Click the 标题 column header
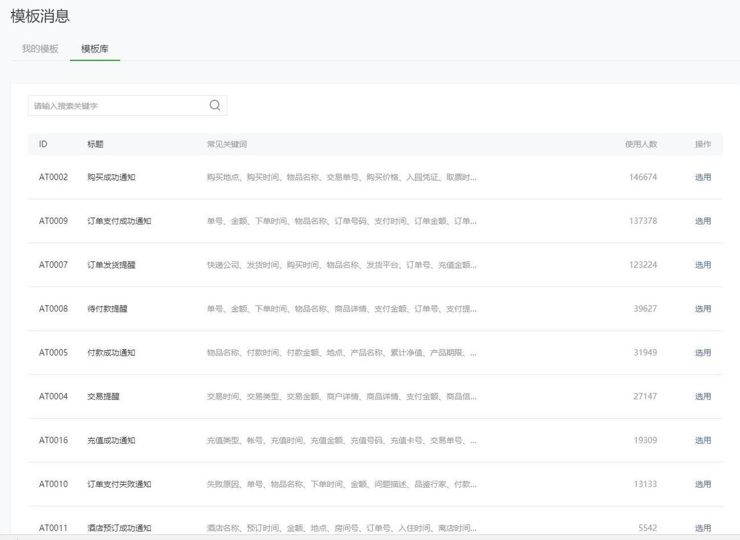 pos(95,144)
